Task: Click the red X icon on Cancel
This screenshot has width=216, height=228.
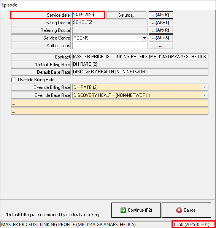Action: 179,210
